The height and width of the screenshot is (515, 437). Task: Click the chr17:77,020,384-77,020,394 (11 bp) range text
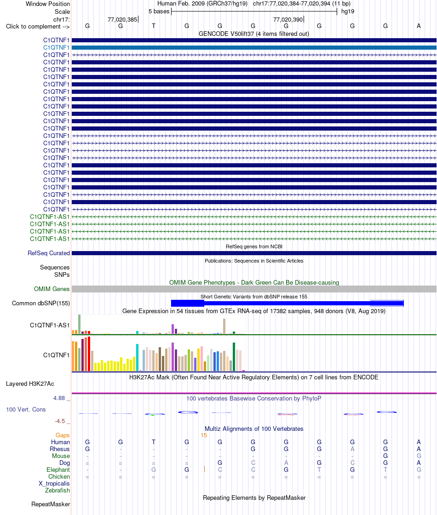point(302,4)
